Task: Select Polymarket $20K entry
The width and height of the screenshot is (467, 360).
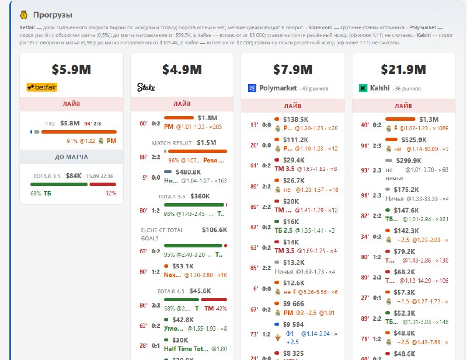Action: pyautogui.click(x=293, y=205)
